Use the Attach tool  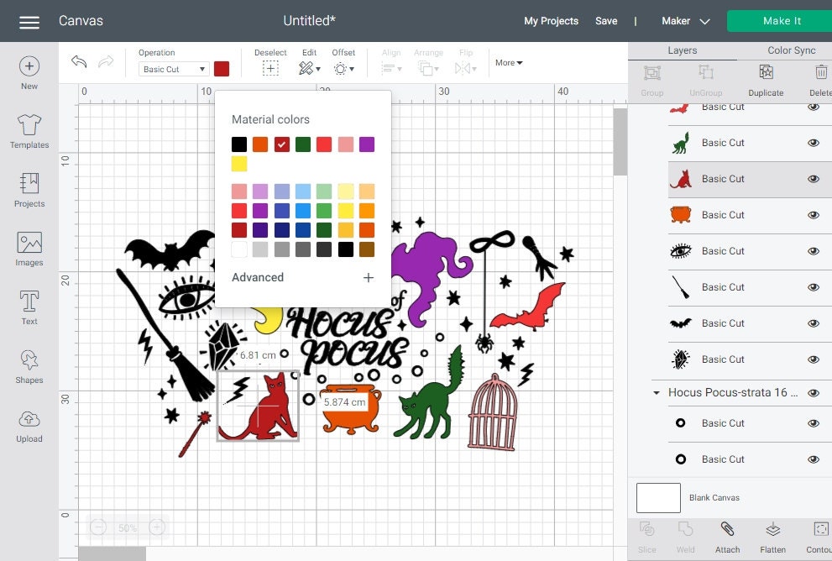click(x=727, y=536)
